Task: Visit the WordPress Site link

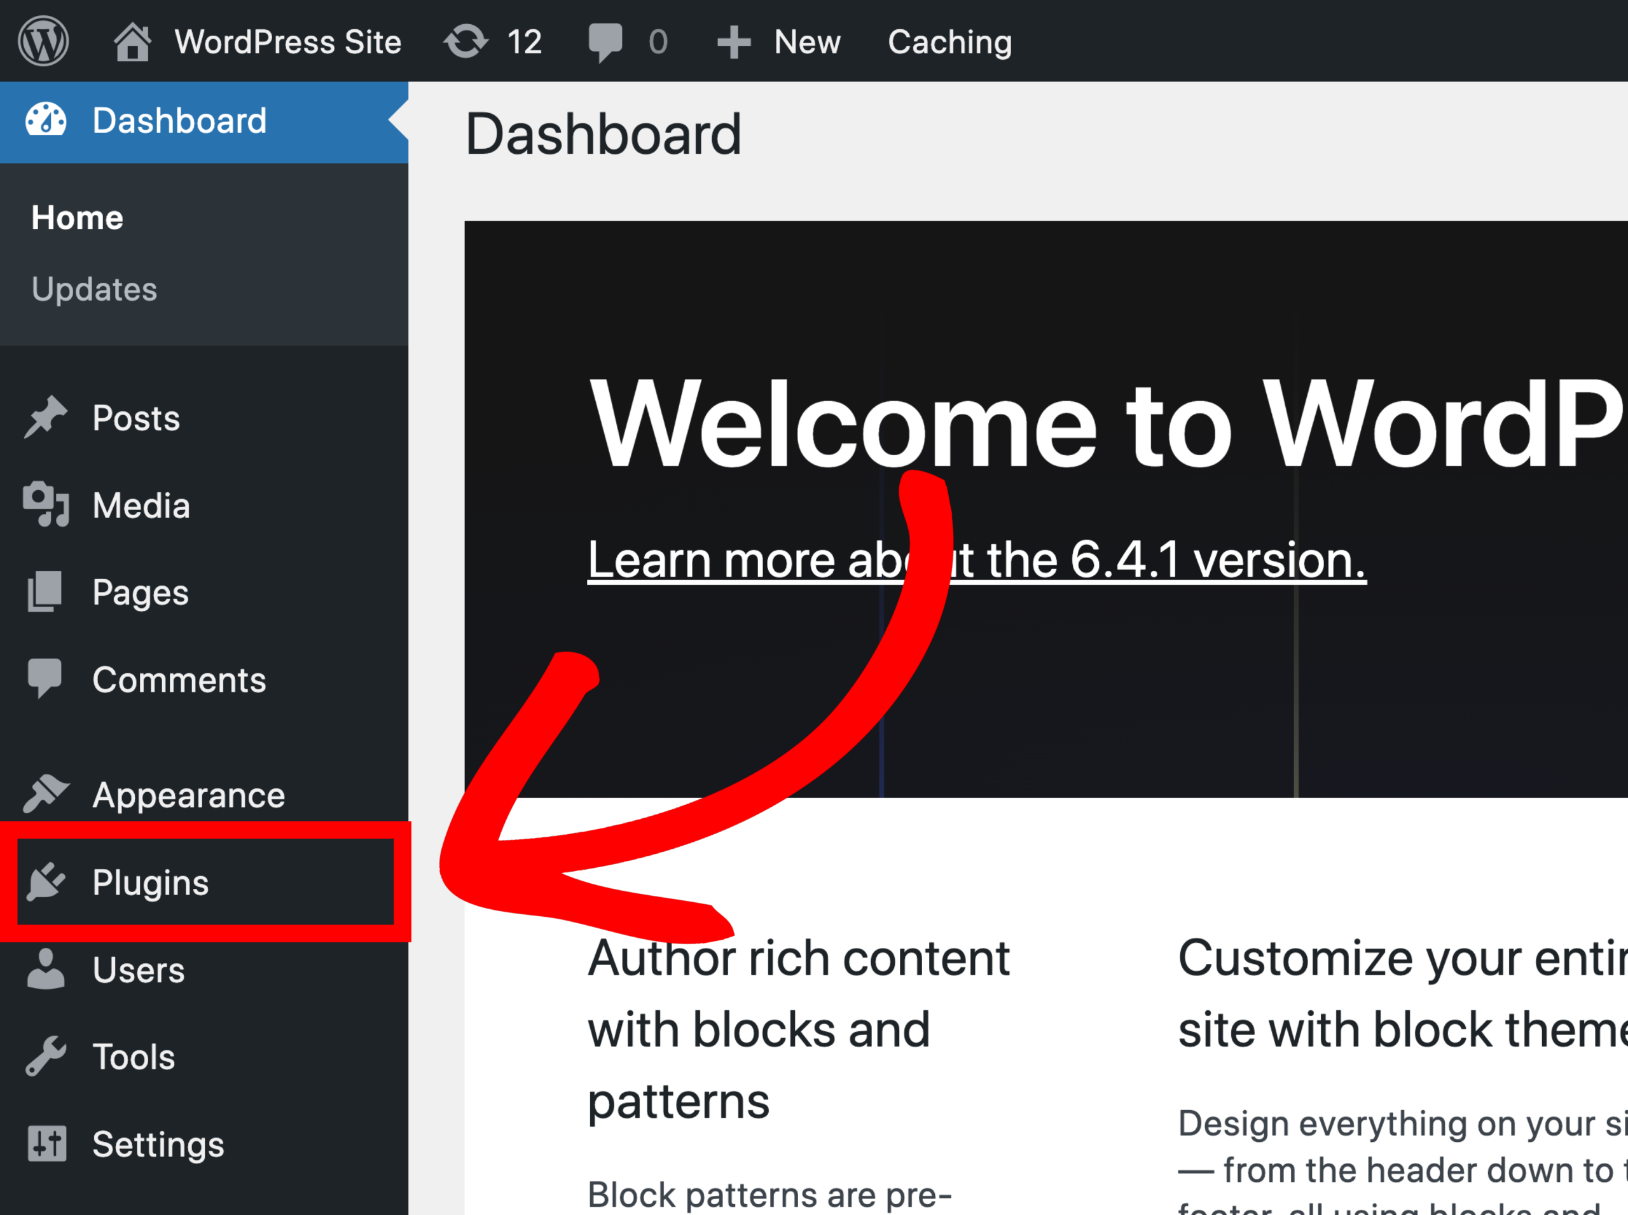Action: [x=288, y=42]
